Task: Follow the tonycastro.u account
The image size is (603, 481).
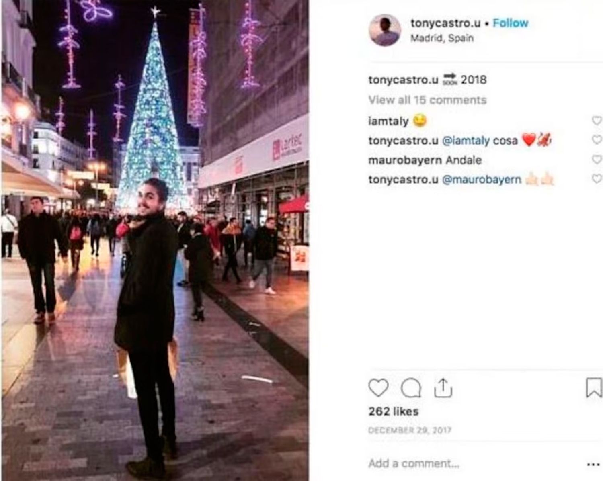Action: tap(511, 23)
